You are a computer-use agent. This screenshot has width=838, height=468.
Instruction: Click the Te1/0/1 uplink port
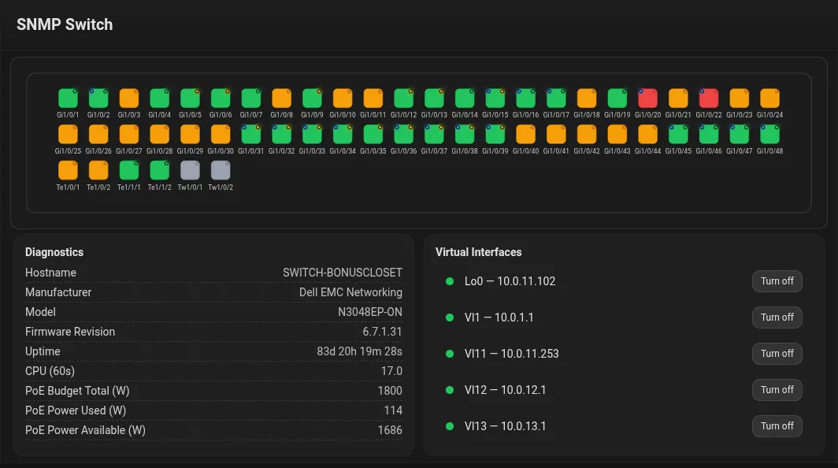68,171
